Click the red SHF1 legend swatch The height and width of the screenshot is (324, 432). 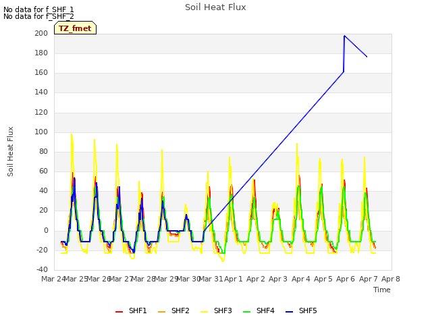pyautogui.click(x=119, y=312)
